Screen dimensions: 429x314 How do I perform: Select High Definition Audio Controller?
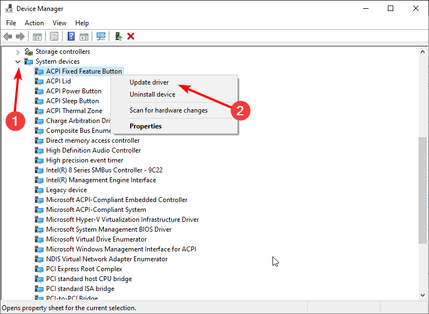point(93,150)
